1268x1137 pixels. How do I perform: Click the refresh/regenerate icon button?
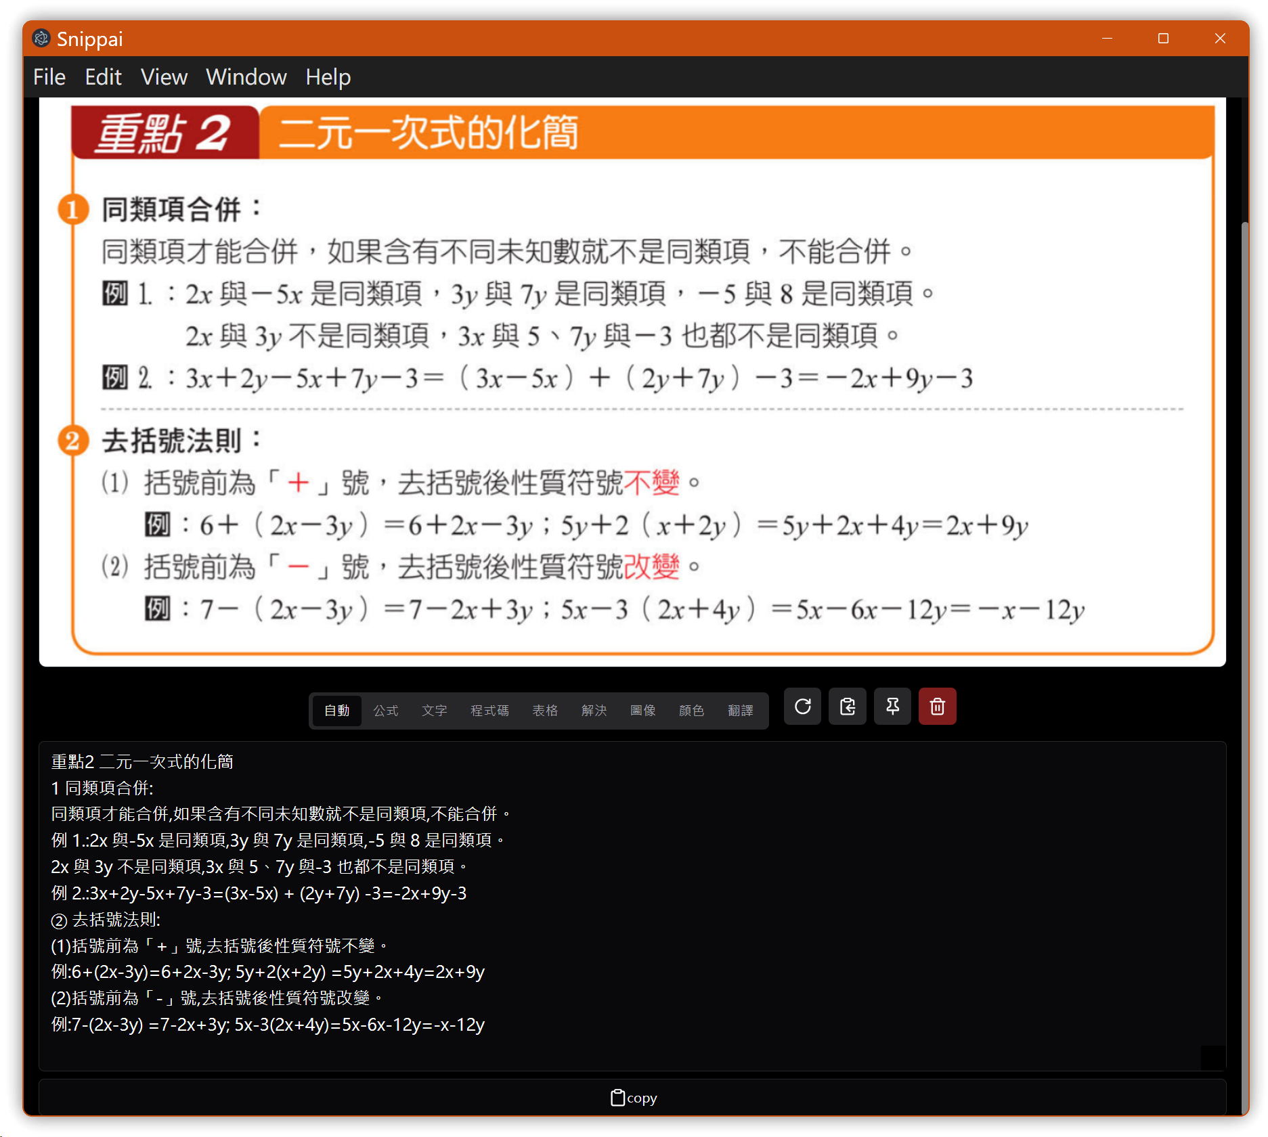(x=802, y=707)
